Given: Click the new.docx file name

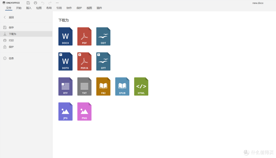Looking at the screenshot, I should point(258,3).
